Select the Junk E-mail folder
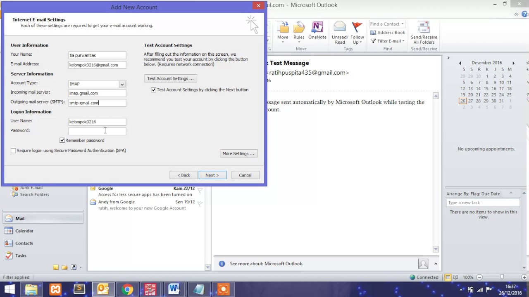529x297 pixels. click(x=31, y=188)
